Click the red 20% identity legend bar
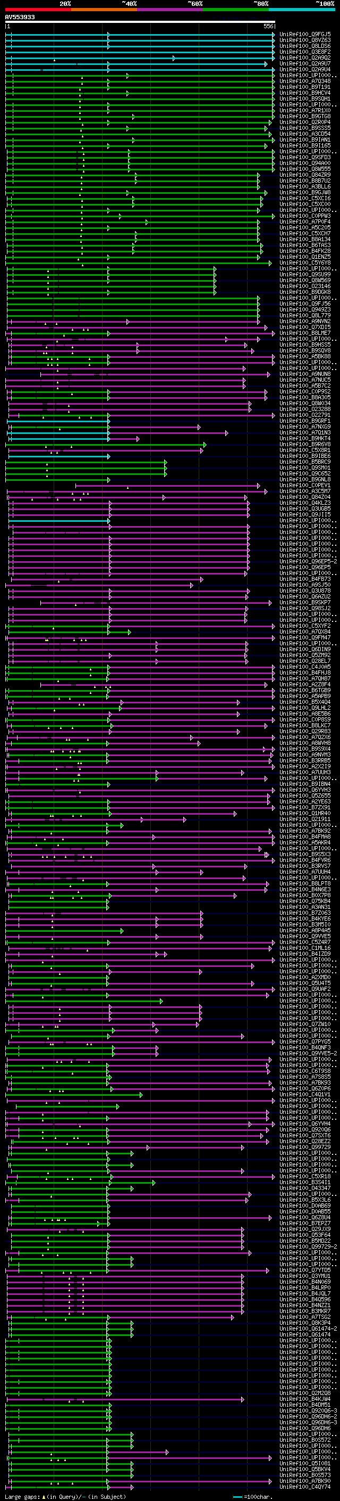Image resolution: width=340 pixels, height=1501 pixels. click(38, 10)
